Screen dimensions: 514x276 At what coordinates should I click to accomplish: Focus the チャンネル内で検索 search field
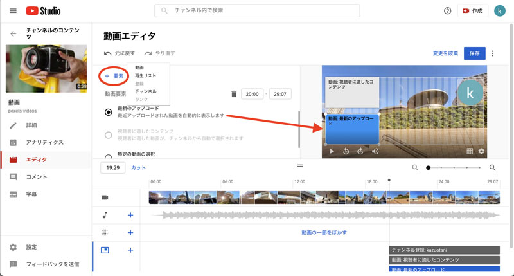tap(257, 10)
